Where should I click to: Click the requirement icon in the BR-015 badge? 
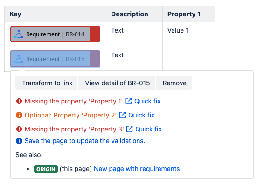(19, 59)
